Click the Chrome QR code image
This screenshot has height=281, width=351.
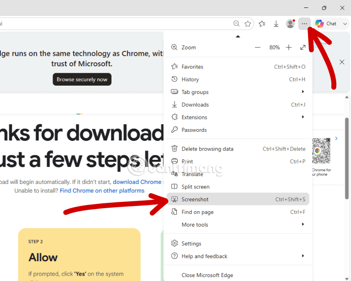[x=321, y=151]
